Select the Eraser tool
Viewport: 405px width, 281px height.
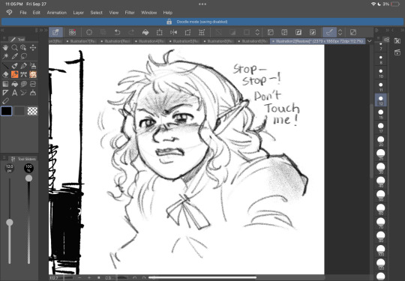(x=5, y=75)
